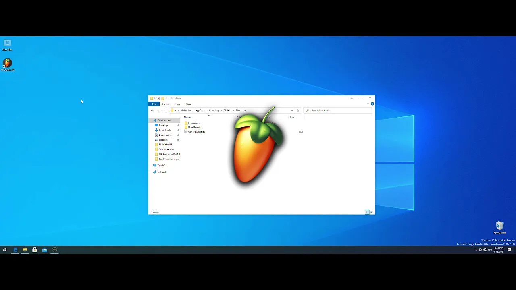
Task: Click the volume icon in system tray
Action: coord(490,250)
